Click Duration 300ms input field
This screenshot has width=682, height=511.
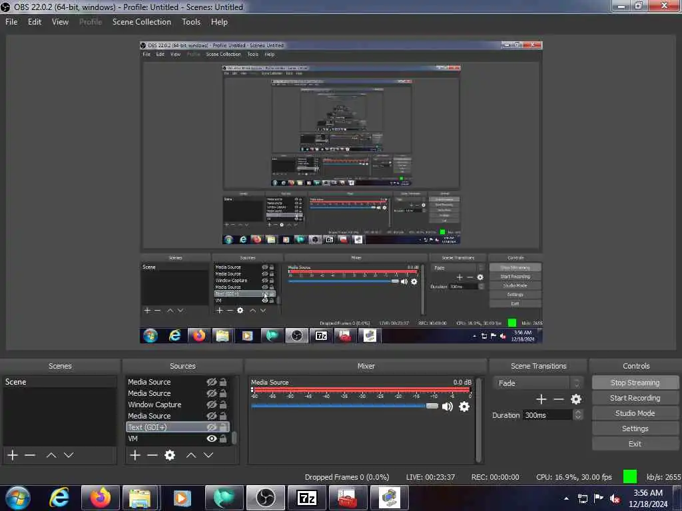click(x=547, y=415)
